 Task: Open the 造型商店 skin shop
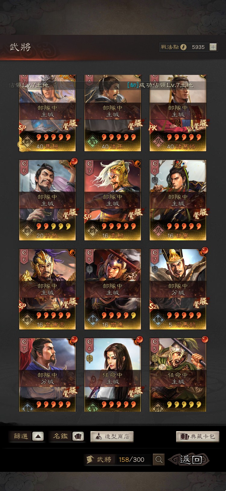click(x=112, y=437)
